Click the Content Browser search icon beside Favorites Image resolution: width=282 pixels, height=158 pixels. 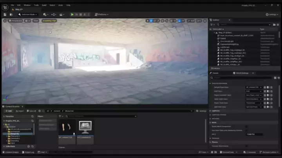tap(32, 116)
